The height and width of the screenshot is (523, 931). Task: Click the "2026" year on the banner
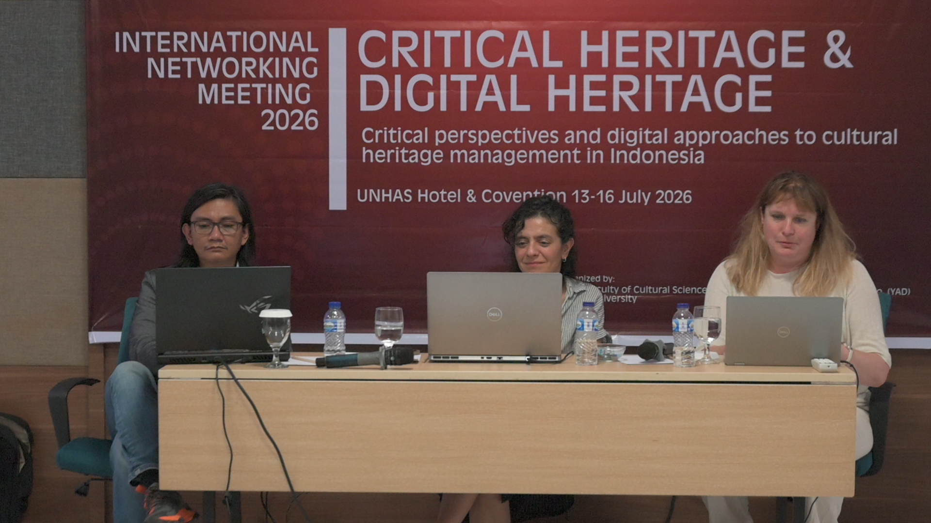point(289,120)
